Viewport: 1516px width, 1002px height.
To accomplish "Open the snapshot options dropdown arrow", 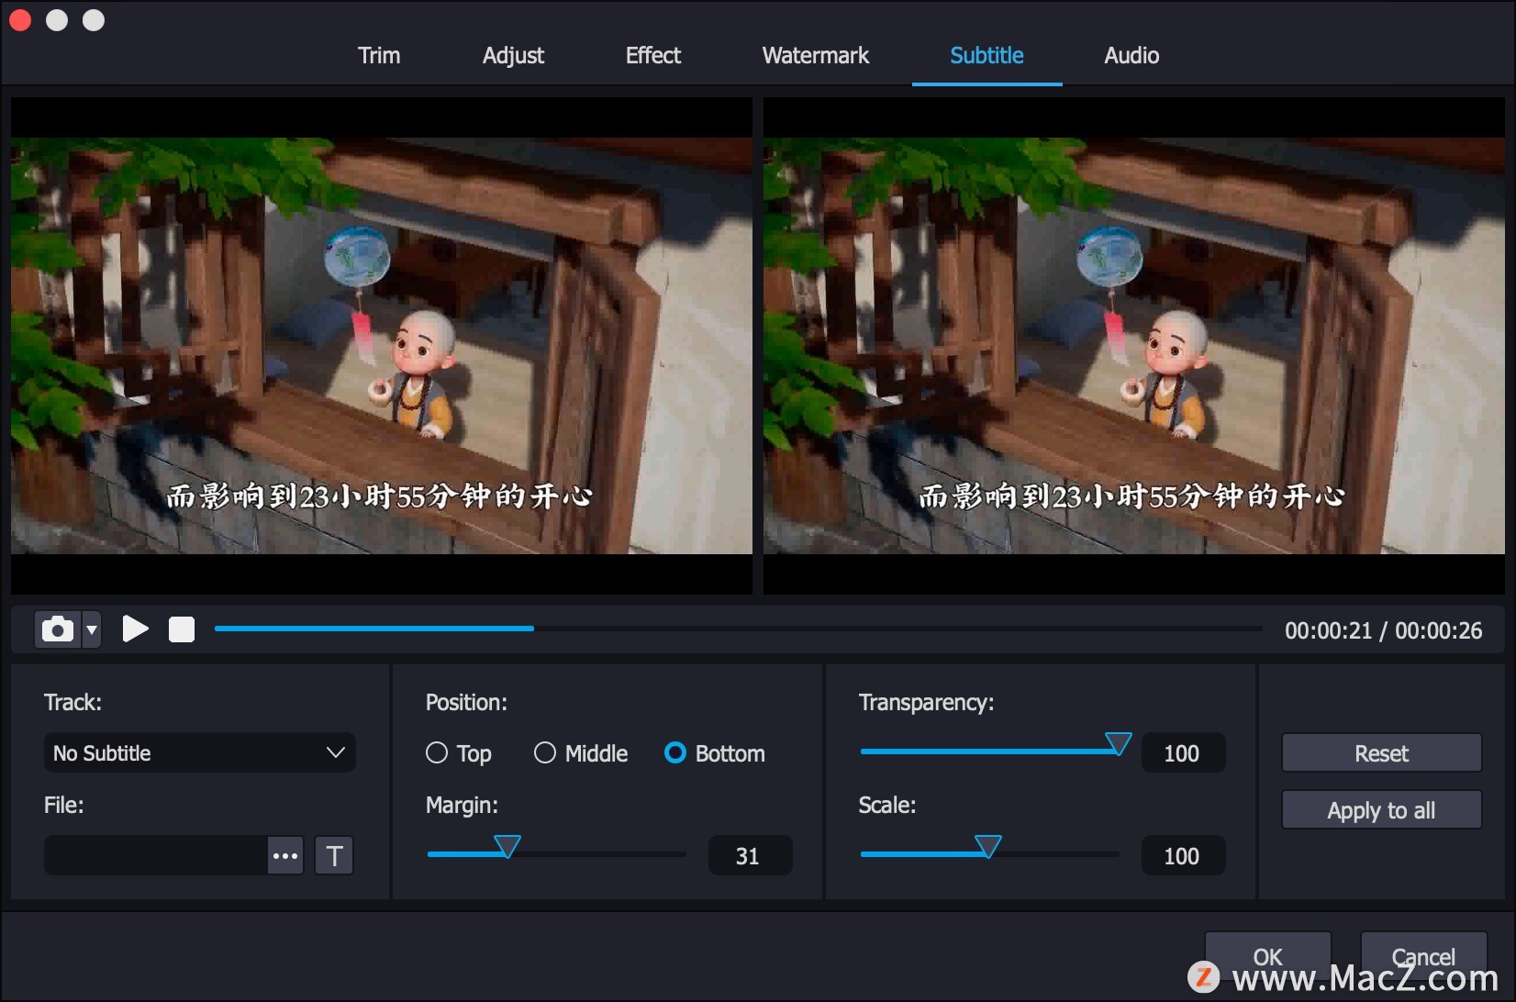I will click(91, 629).
